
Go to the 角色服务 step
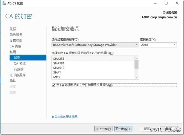tap(16, 35)
